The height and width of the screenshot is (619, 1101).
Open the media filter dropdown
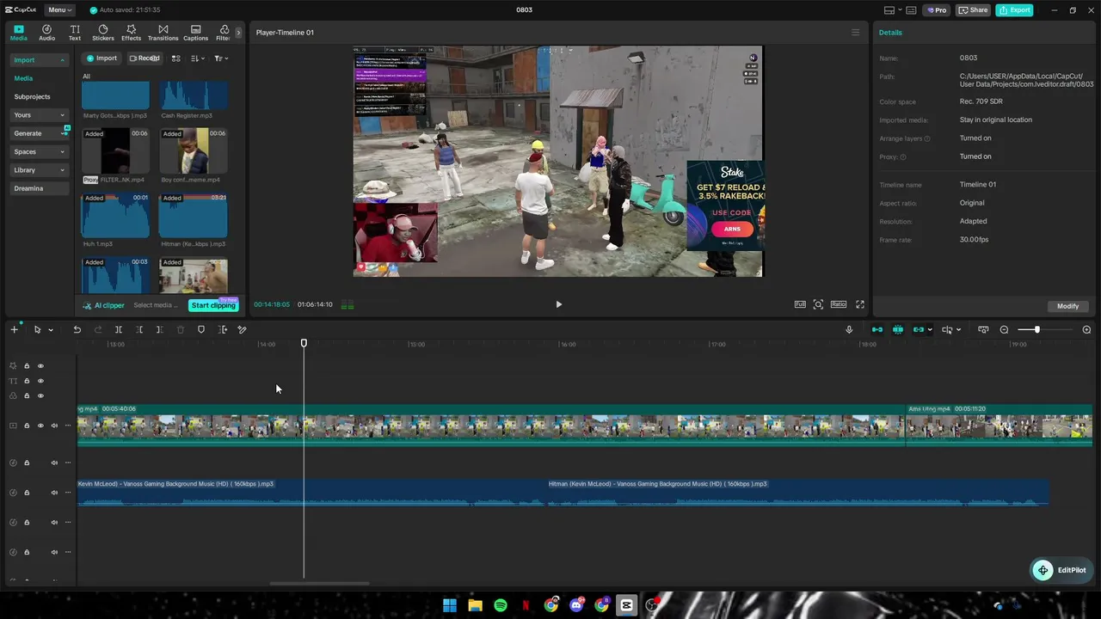[221, 58]
